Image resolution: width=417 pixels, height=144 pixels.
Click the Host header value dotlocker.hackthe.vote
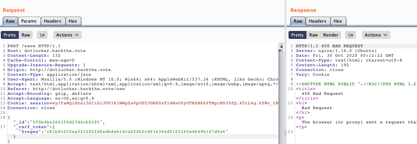[x=55, y=51]
